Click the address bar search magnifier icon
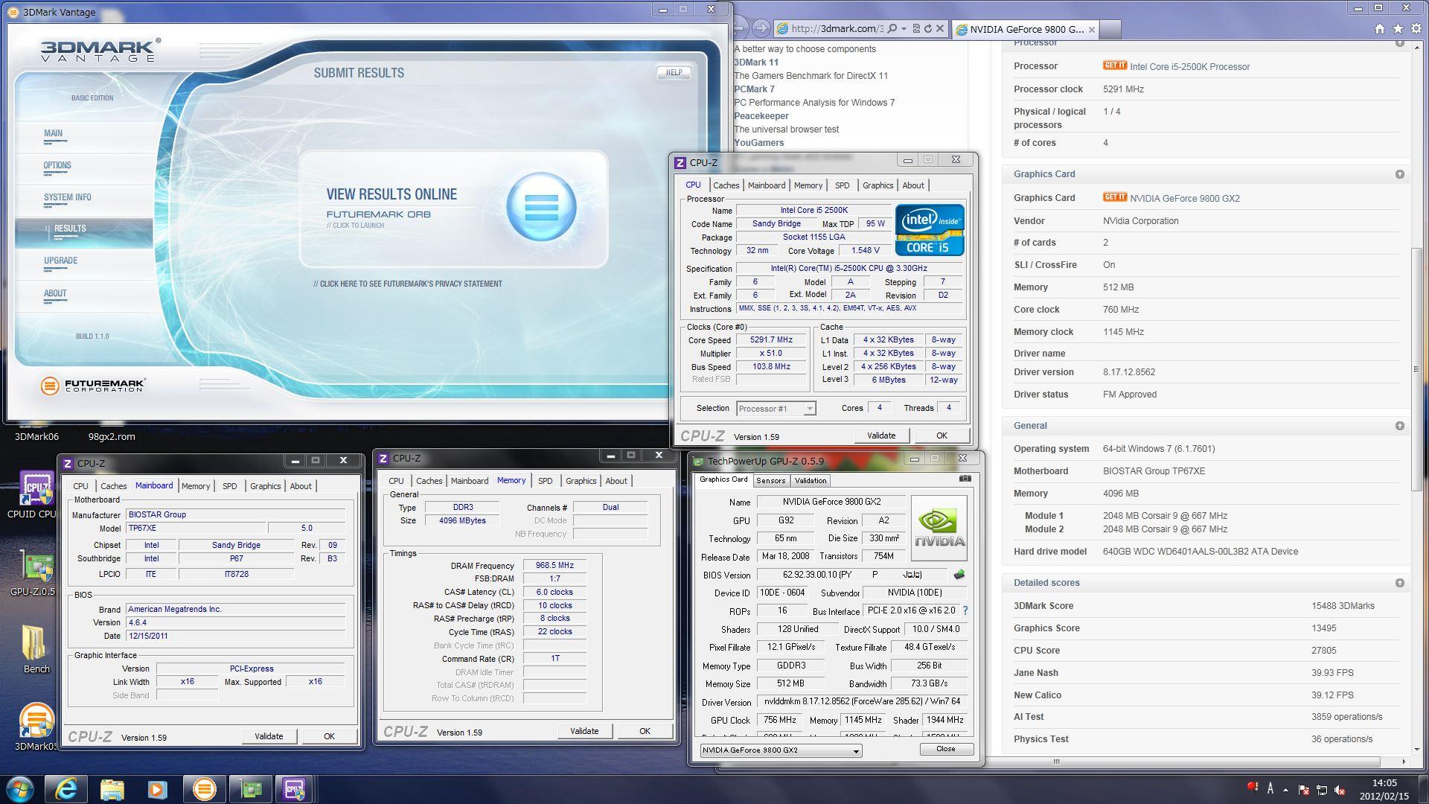1429x804 pixels. point(892,29)
